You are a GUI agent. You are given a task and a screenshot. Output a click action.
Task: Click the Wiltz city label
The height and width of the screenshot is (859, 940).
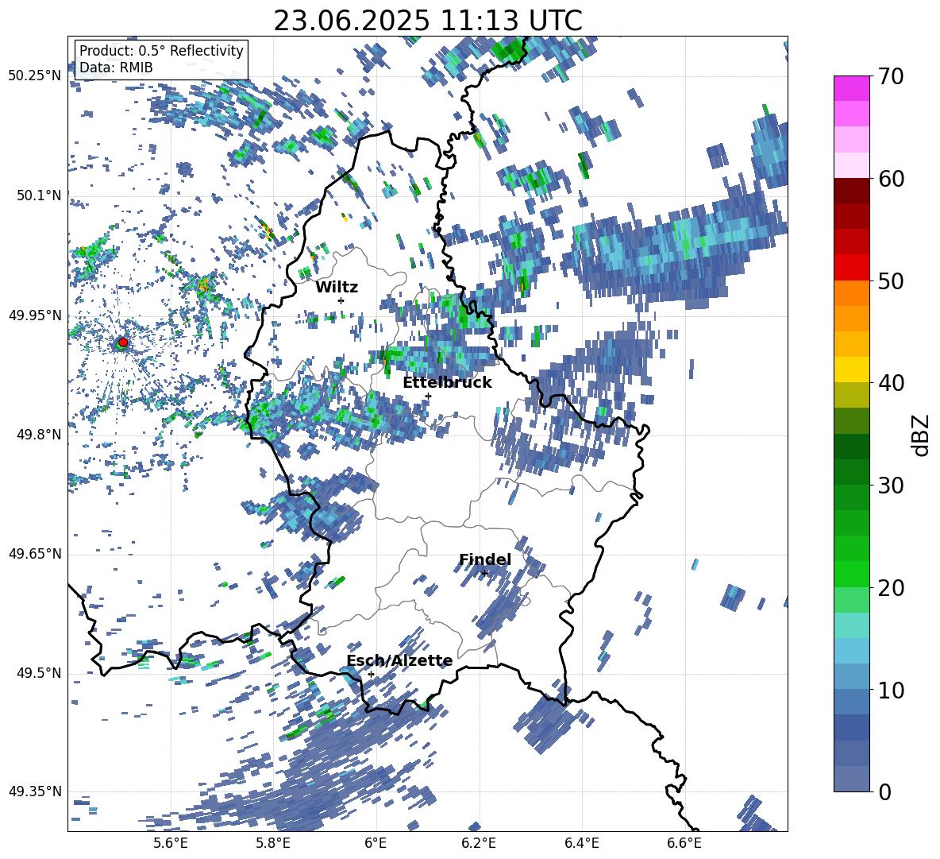[337, 287]
